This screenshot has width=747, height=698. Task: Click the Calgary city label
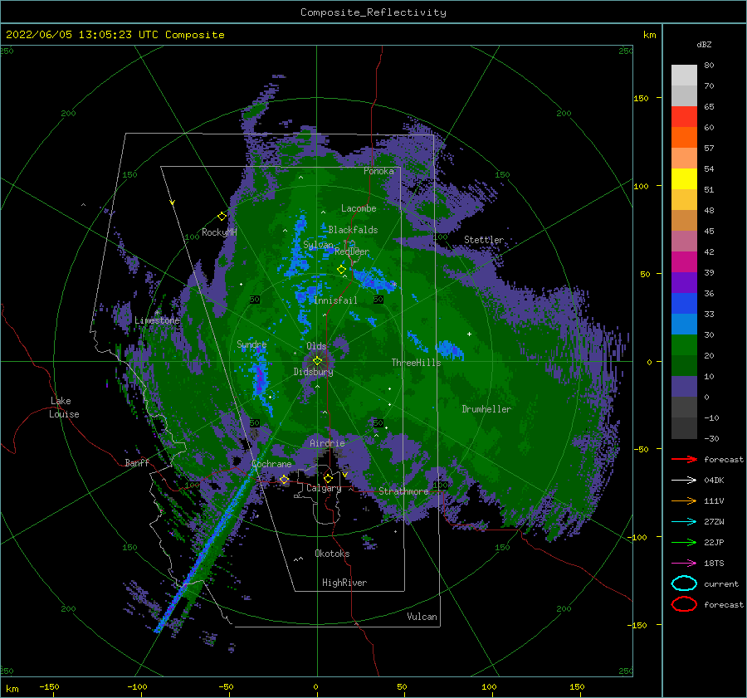pyautogui.click(x=324, y=488)
